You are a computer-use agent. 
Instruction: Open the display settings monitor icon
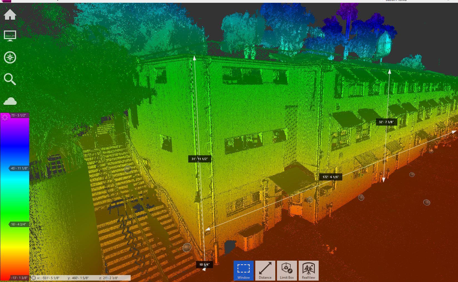coord(10,36)
